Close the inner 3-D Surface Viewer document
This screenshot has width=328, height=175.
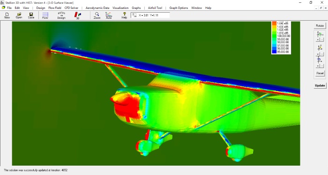click(325, 8)
